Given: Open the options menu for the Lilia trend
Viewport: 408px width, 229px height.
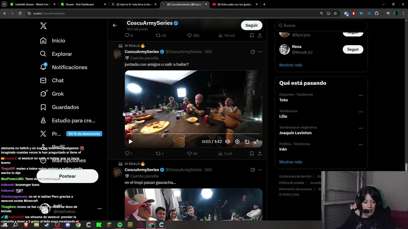Looking at the screenshot, I should (x=361, y=112).
